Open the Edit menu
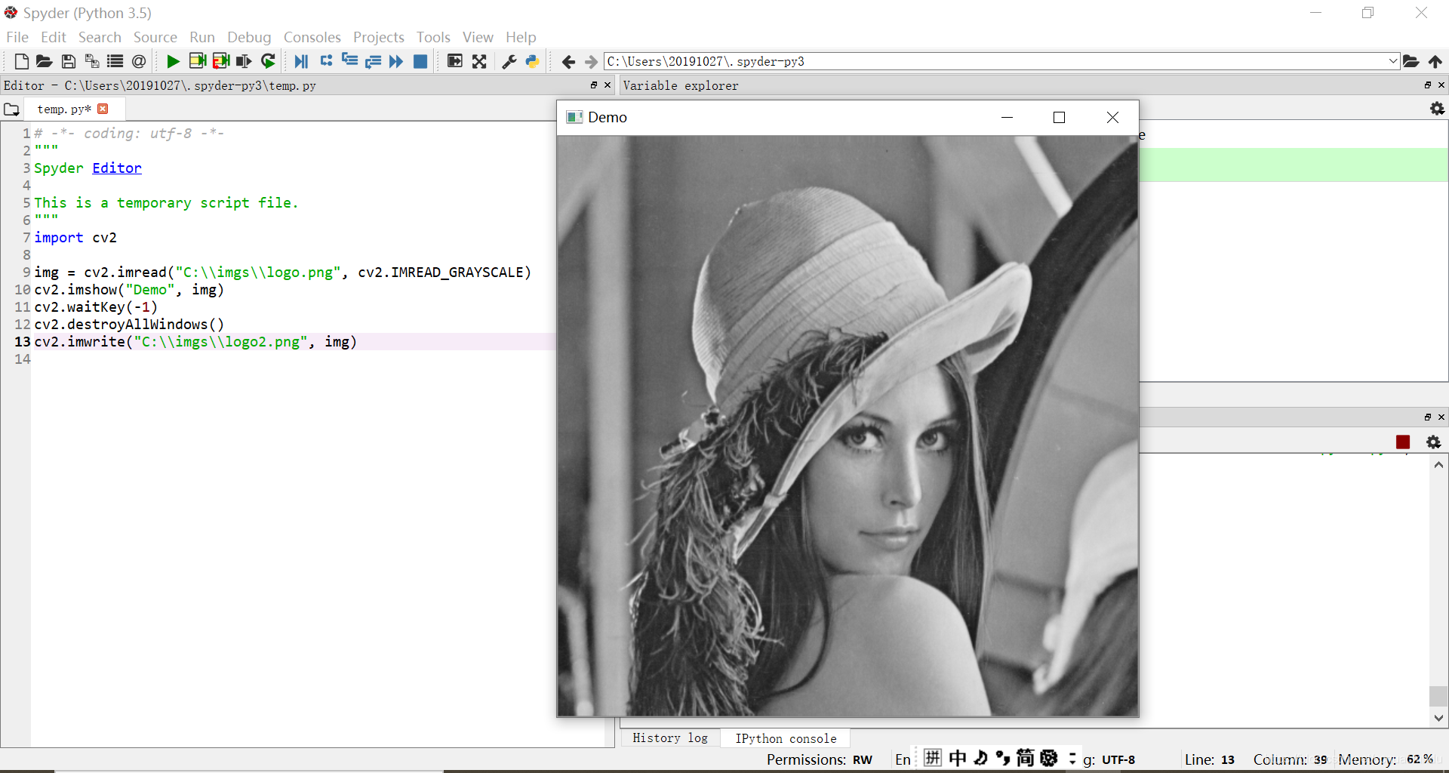Screen dimensions: 1449x773 (54, 37)
